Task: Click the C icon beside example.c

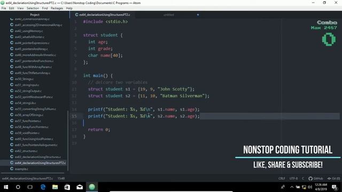Action: 12,169
